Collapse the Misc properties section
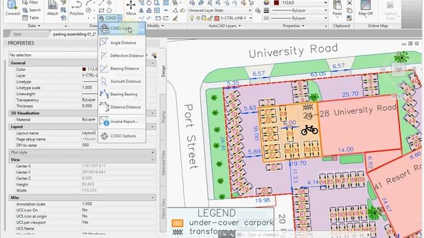424x238 pixels. point(152,198)
